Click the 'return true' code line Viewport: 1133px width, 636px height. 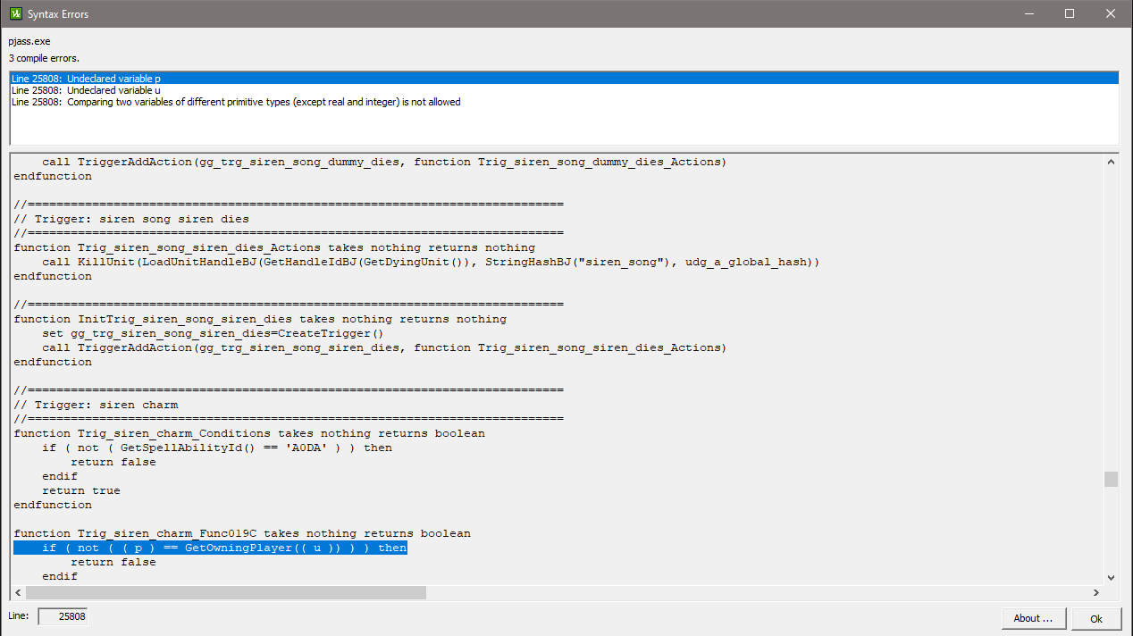click(x=81, y=490)
